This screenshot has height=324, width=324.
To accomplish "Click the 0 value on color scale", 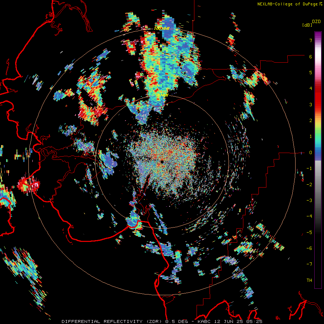I will coord(311,153).
